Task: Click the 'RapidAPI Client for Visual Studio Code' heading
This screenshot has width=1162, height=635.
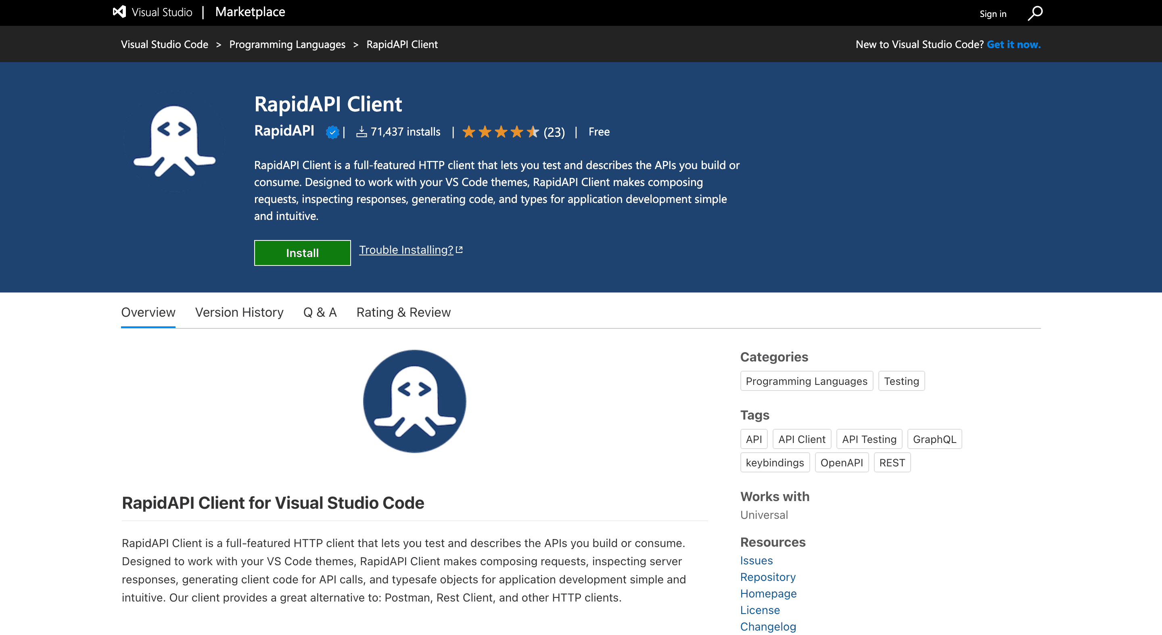Action: tap(273, 503)
